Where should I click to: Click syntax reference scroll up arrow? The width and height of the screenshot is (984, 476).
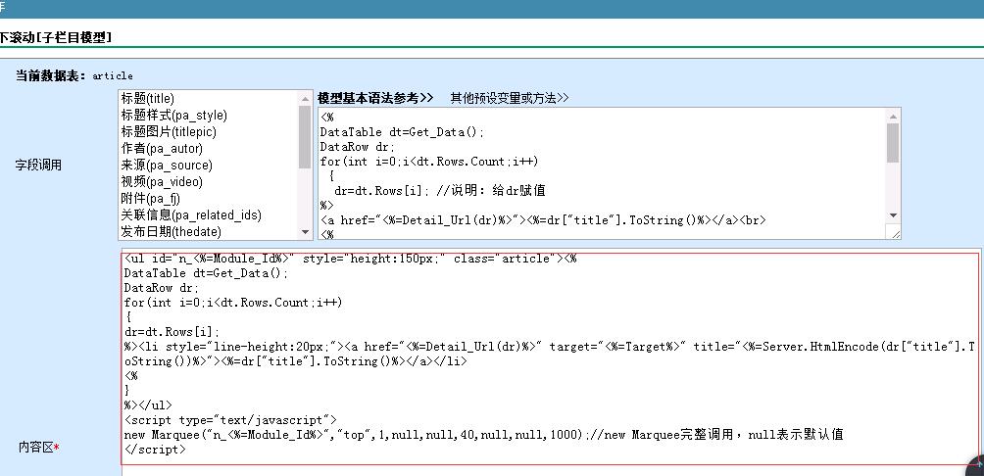tap(893, 116)
